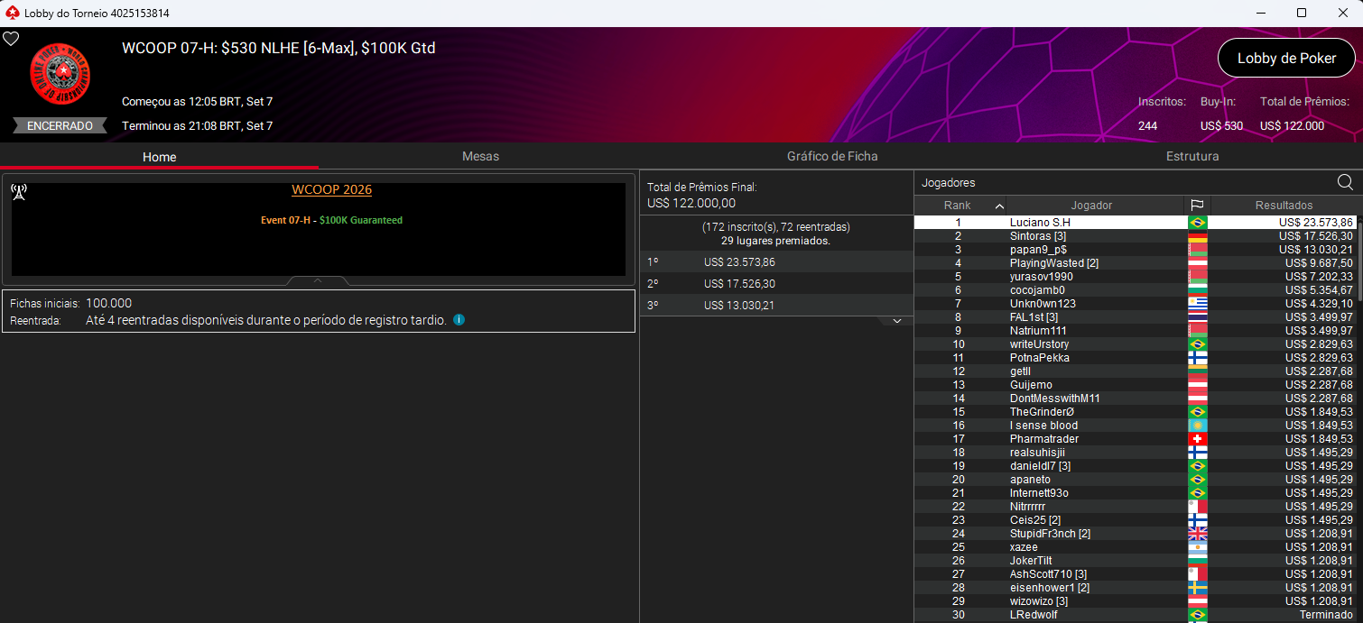Screen dimensions: 1363x623
Task: Collapse the WCOOP 2026 banner panel
Action: (318, 280)
